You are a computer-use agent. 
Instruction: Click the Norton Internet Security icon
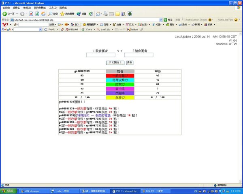(210, 20)
